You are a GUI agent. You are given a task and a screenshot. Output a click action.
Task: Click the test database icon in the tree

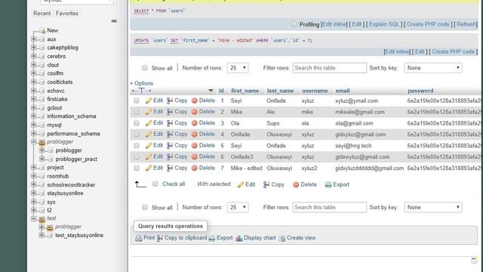(x=42, y=218)
